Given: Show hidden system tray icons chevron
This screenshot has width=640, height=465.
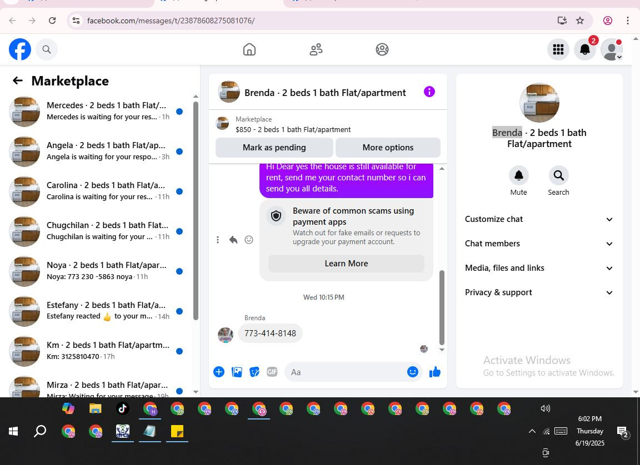Looking at the screenshot, I should click(x=532, y=431).
